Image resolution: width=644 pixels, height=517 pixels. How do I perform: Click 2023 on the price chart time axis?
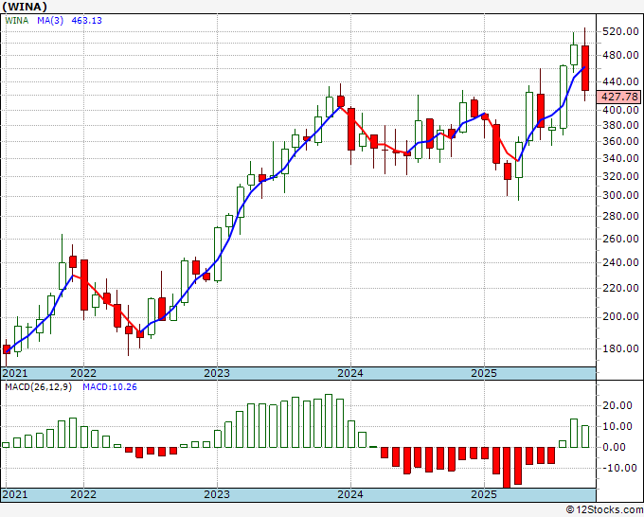point(217,373)
